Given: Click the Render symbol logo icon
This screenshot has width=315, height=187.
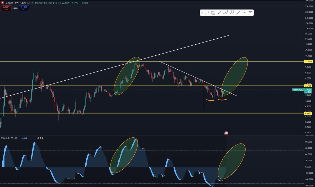Looking at the screenshot, I should click(x=3, y=3).
